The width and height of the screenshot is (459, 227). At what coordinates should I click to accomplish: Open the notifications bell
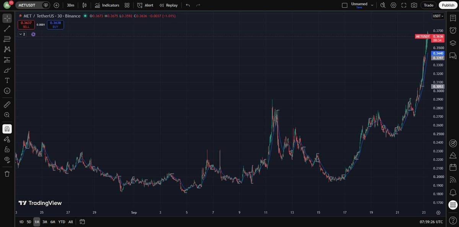[452, 192]
